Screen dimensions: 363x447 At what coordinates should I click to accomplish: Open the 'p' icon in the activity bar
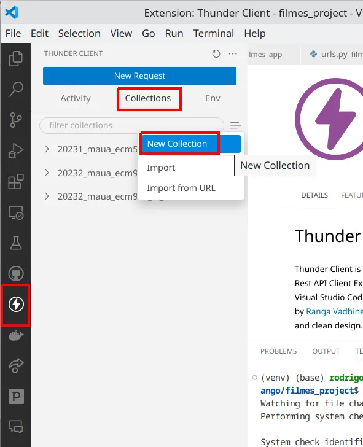click(x=16, y=396)
